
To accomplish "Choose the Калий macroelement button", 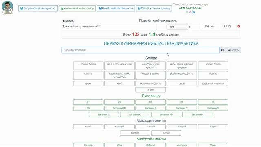I will click(x=88, y=127).
